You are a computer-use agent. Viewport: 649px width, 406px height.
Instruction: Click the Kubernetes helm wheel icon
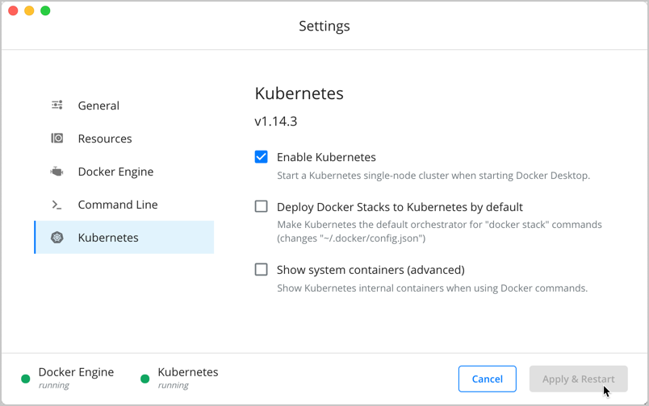click(x=57, y=238)
